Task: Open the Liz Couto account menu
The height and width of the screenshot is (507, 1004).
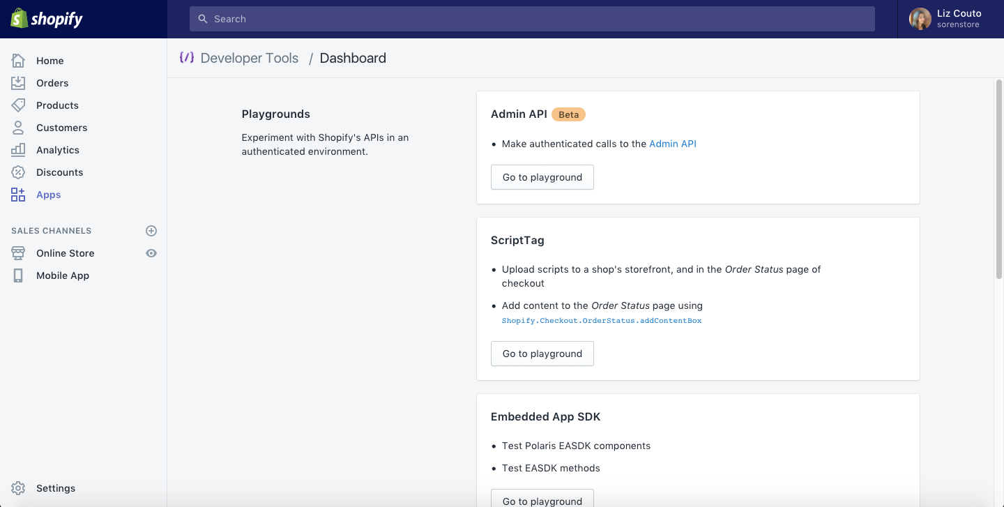Action: point(950,19)
